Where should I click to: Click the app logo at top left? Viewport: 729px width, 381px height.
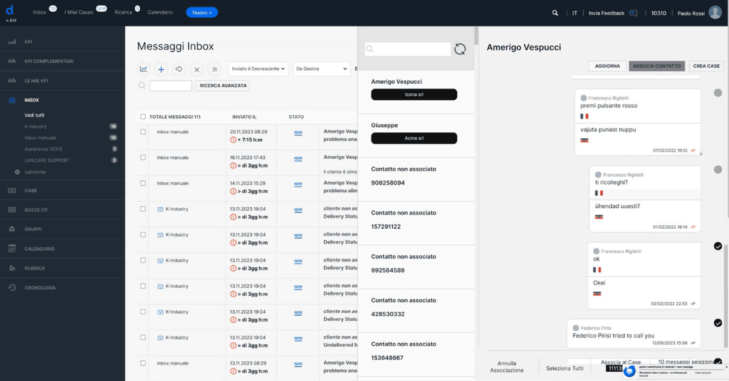click(x=10, y=10)
